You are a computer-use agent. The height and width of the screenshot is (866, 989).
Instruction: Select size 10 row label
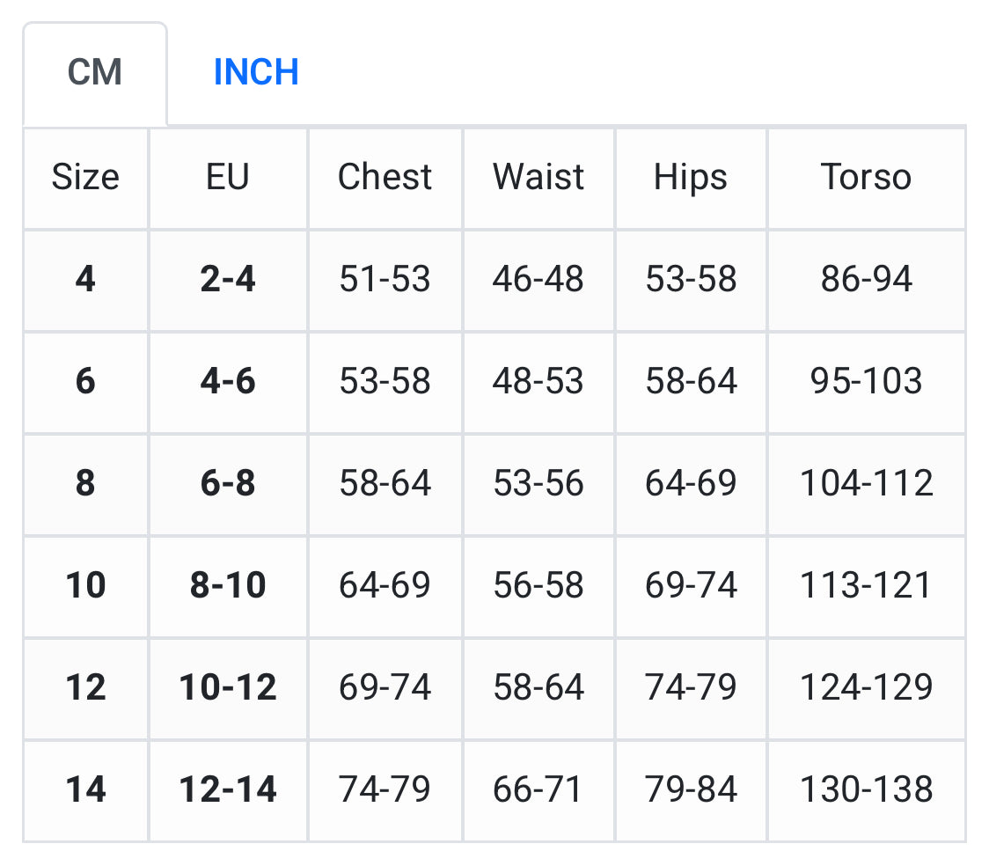click(x=85, y=585)
